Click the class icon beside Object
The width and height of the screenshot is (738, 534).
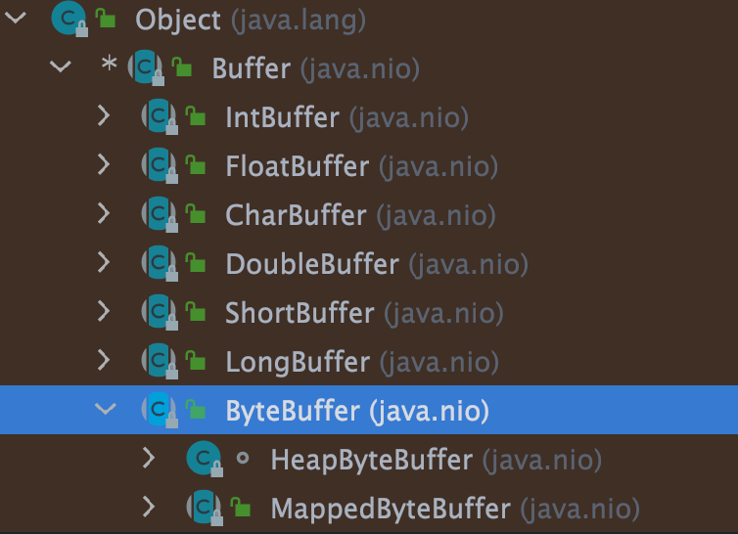point(67,20)
